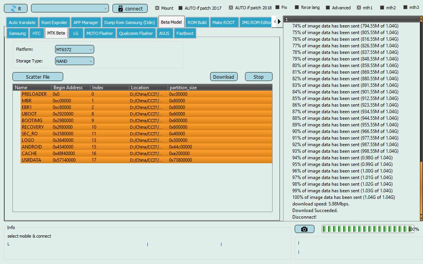Switch to the Samsung sub-tab

(17, 33)
